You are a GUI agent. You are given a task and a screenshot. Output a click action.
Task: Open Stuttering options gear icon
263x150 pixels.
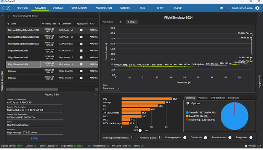pos(188,104)
